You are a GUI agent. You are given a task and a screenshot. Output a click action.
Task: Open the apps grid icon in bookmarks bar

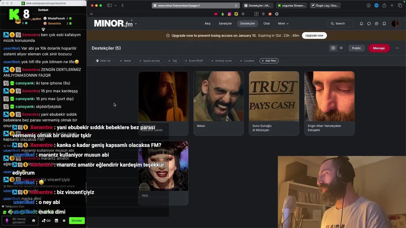pos(91,14)
